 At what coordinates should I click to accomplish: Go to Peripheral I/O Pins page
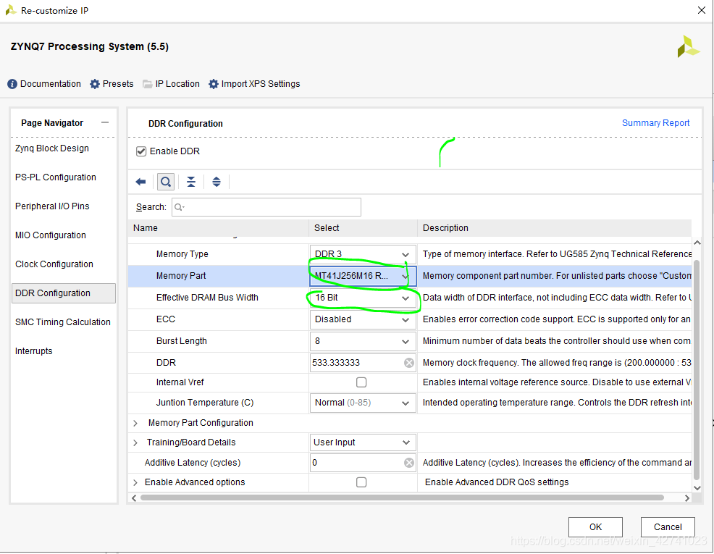click(52, 206)
